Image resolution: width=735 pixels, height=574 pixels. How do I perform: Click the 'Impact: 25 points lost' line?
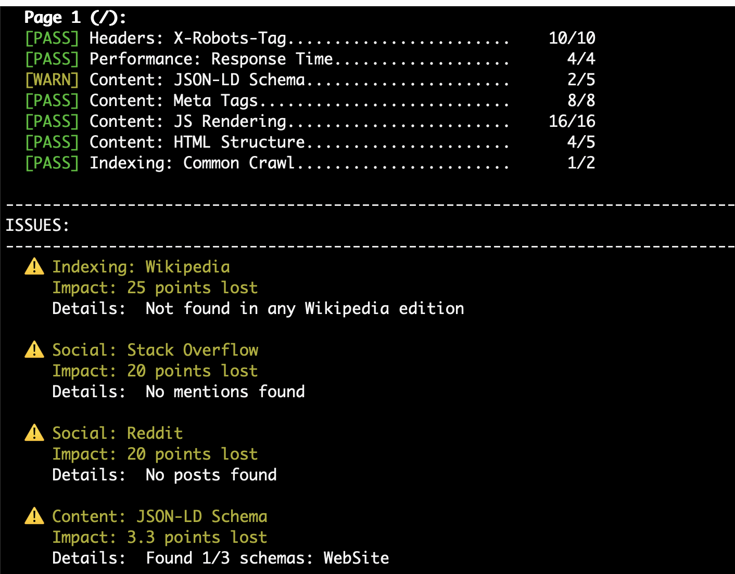[155, 288]
